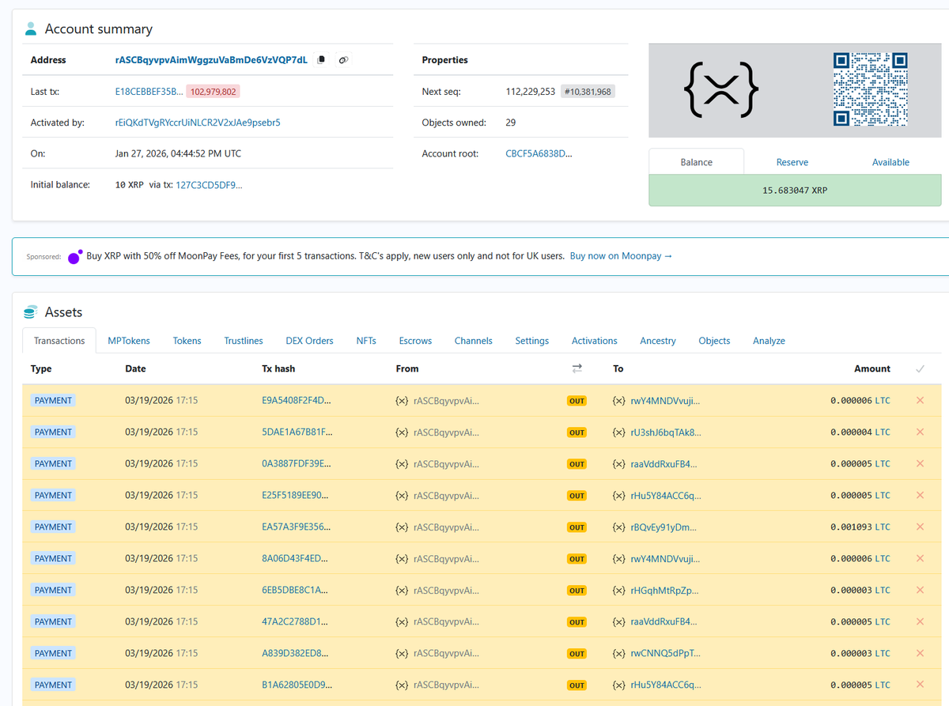Open the Channels tab
The width and height of the screenshot is (949, 706).
[474, 341]
